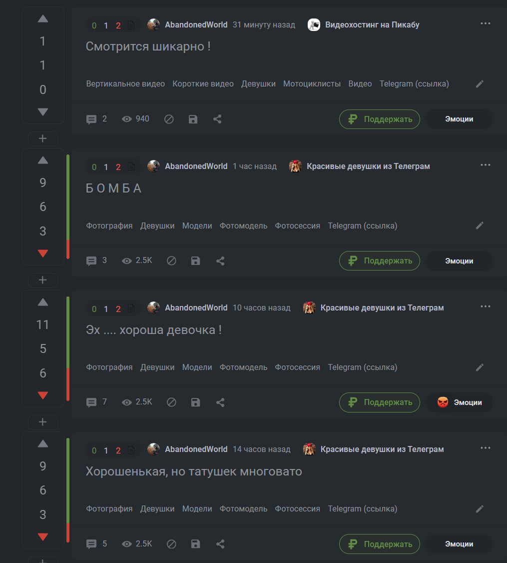The image size is (507, 563).
Task: Upvote the 'Смотрится шикарно !' post
Action: (42, 18)
